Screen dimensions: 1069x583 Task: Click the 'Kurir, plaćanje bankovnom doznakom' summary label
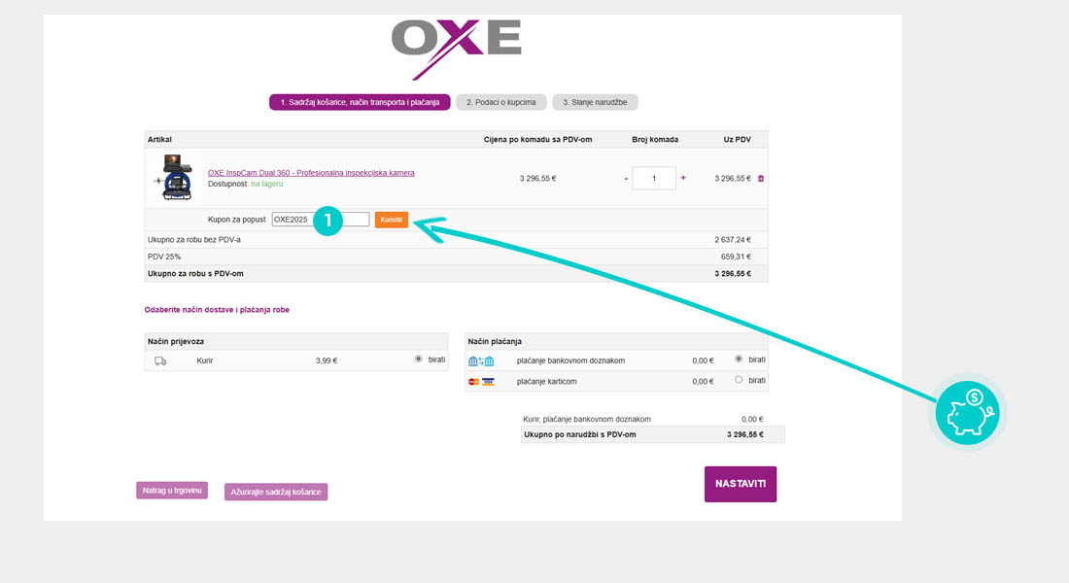[587, 420]
